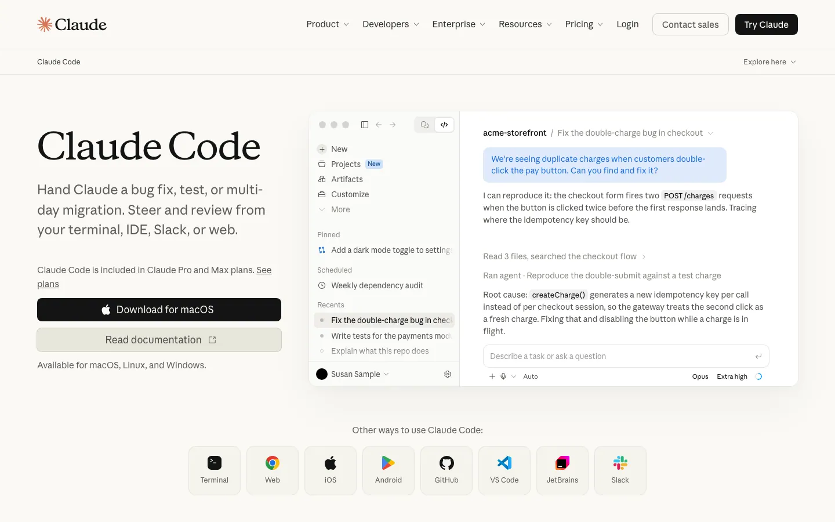This screenshot has width=835, height=522.
Task: Go forward using the right arrow icon
Action: click(393, 125)
